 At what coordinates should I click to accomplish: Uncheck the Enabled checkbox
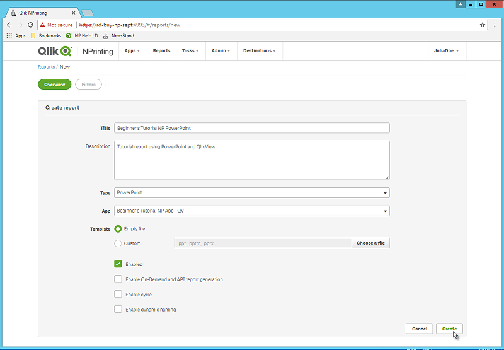[118, 264]
